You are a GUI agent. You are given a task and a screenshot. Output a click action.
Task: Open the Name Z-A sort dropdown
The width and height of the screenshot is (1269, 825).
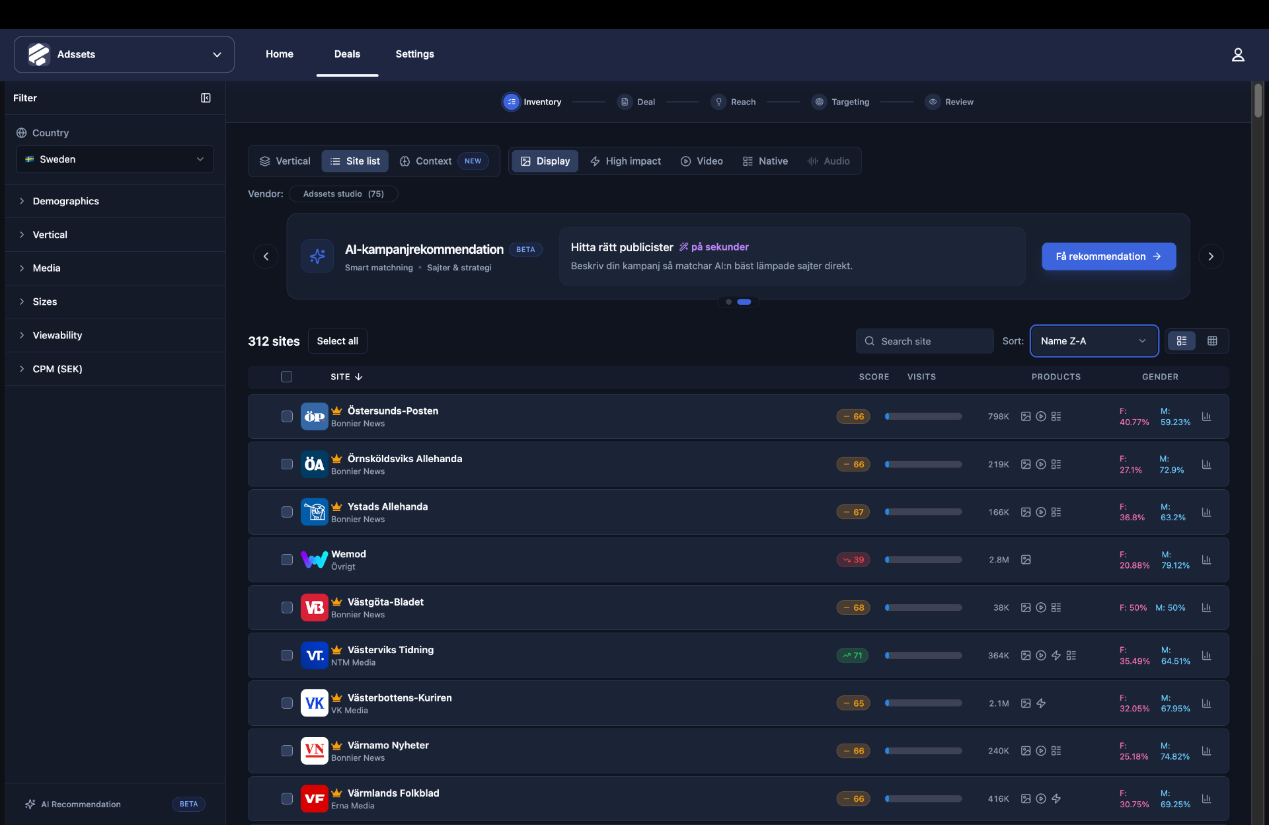click(1094, 341)
